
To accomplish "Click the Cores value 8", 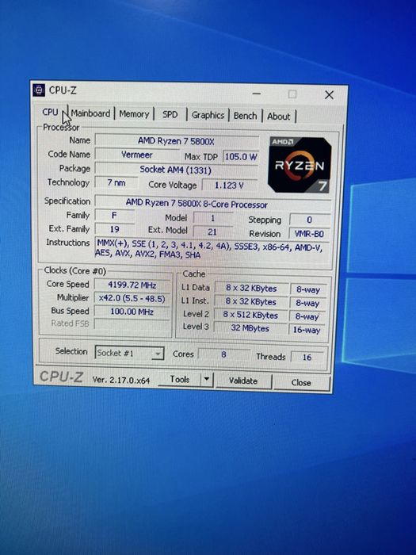I will (223, 354).
